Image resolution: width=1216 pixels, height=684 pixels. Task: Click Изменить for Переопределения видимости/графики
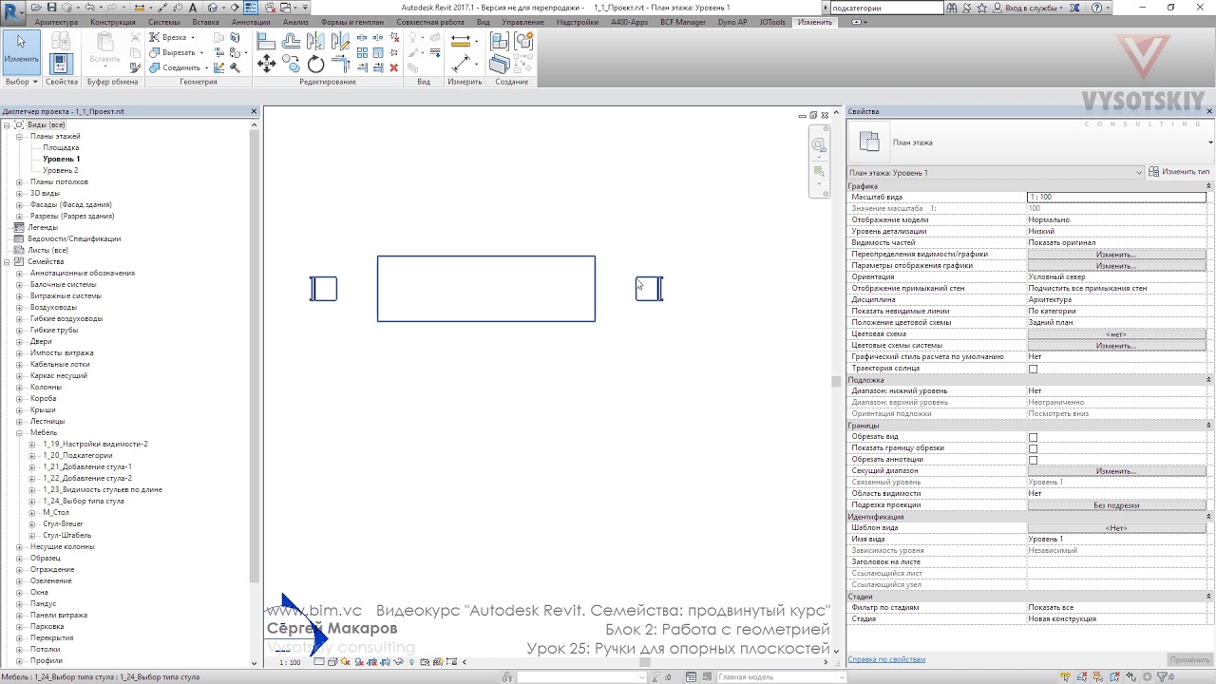1116,255
